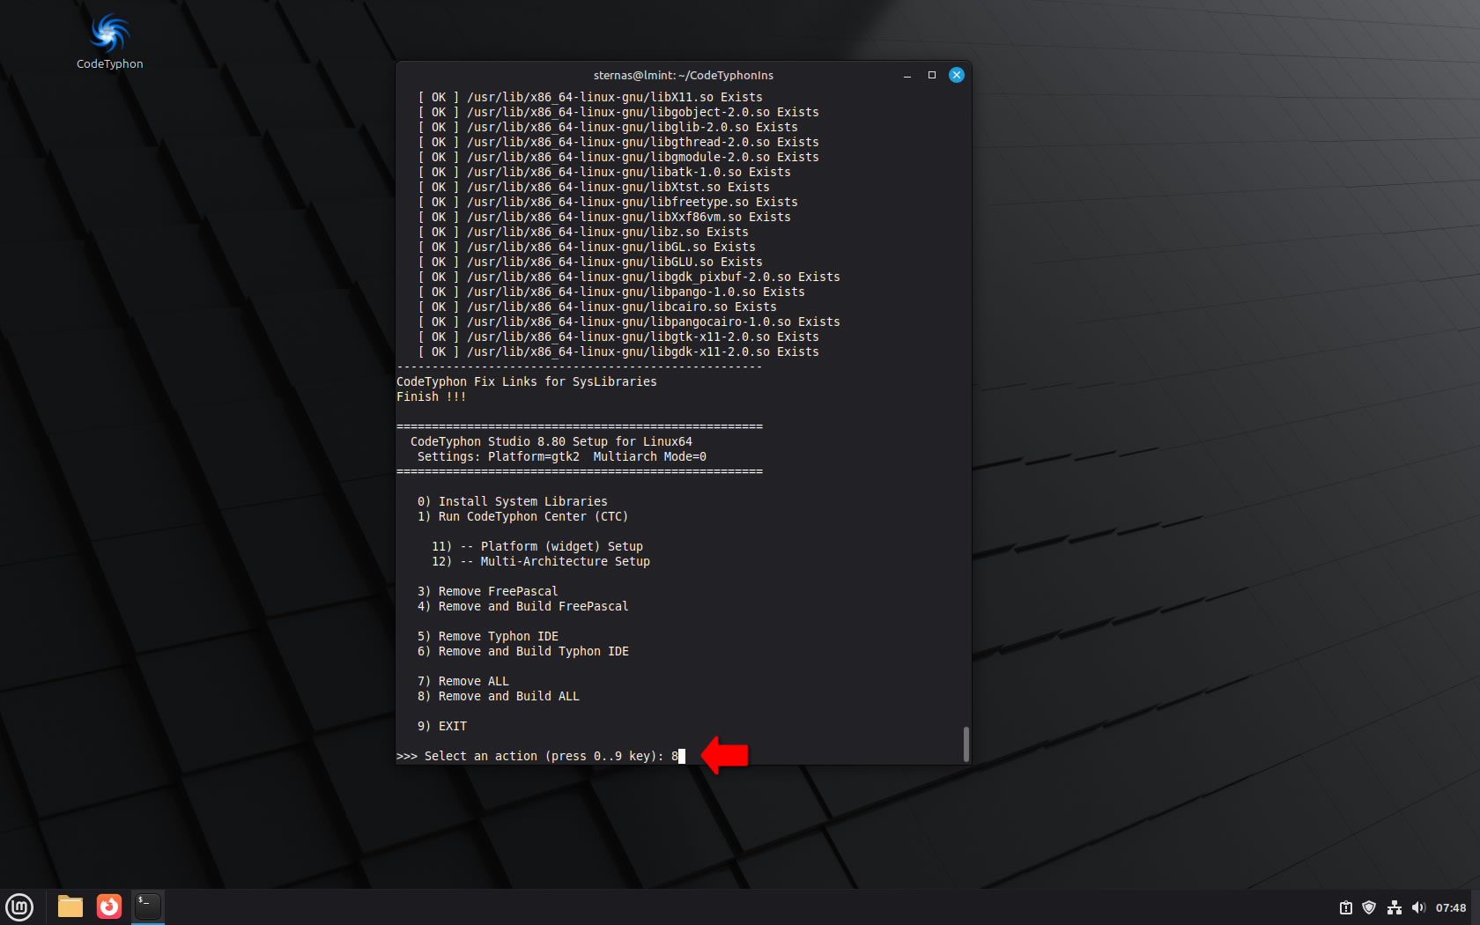Click the libgobject-2.0.so Exists line
The width and height of the screenshot is (1480, 925).
pyautogui.click(x=618, y=112)
